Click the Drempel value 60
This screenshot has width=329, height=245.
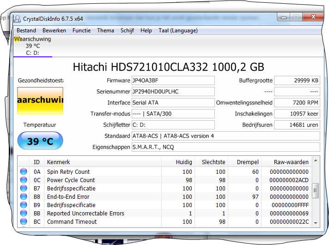click(256, 171)
